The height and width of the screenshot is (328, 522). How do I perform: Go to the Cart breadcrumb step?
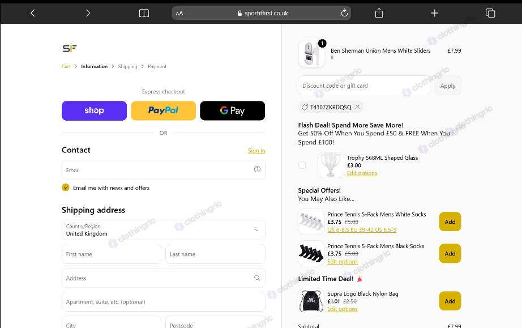(66, 66)
